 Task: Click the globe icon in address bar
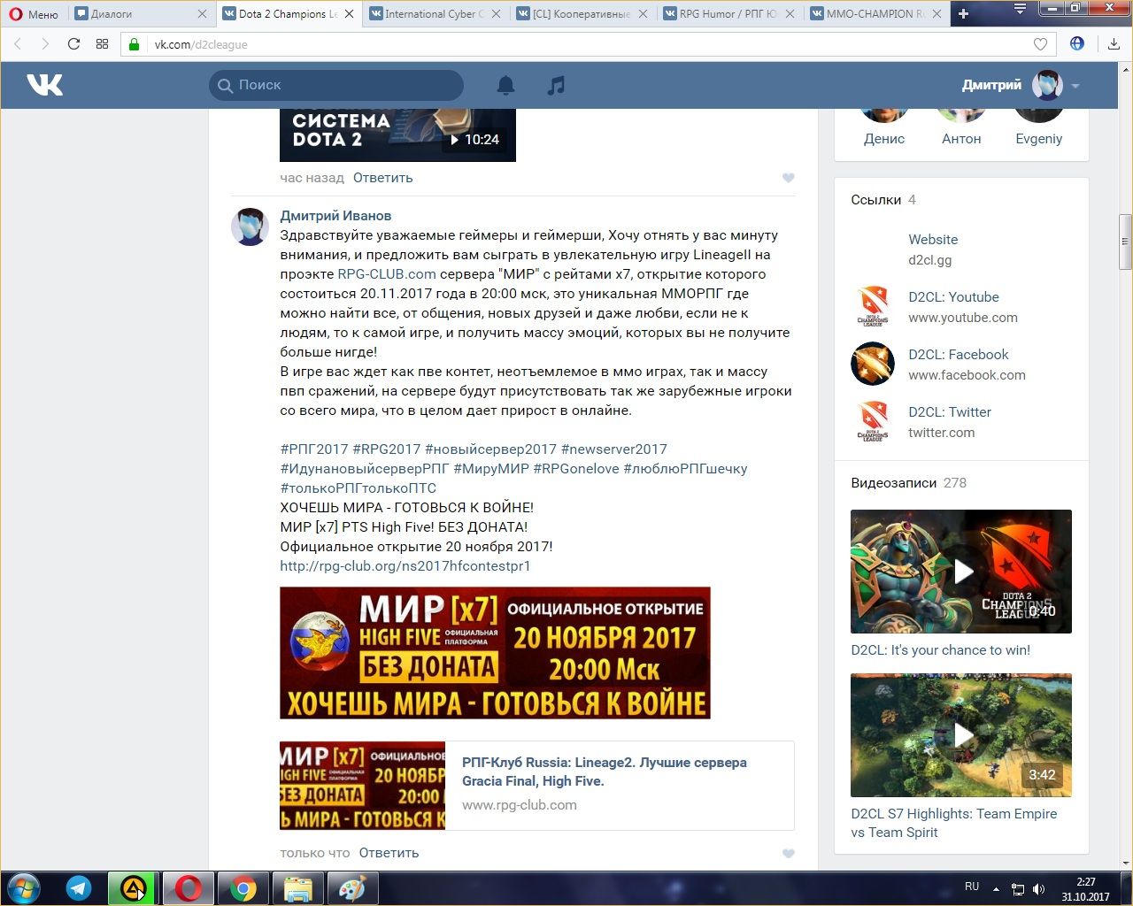(1077, 43)
